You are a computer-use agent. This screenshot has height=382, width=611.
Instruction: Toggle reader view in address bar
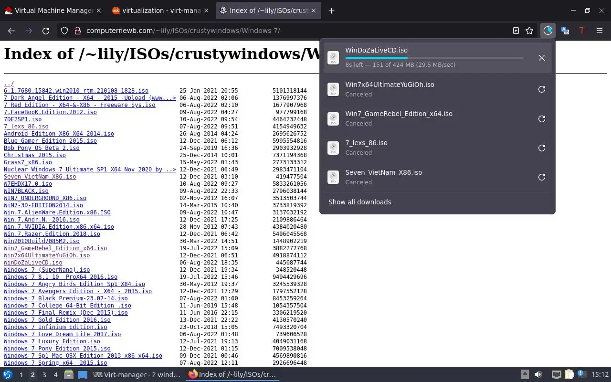(516, 31)
